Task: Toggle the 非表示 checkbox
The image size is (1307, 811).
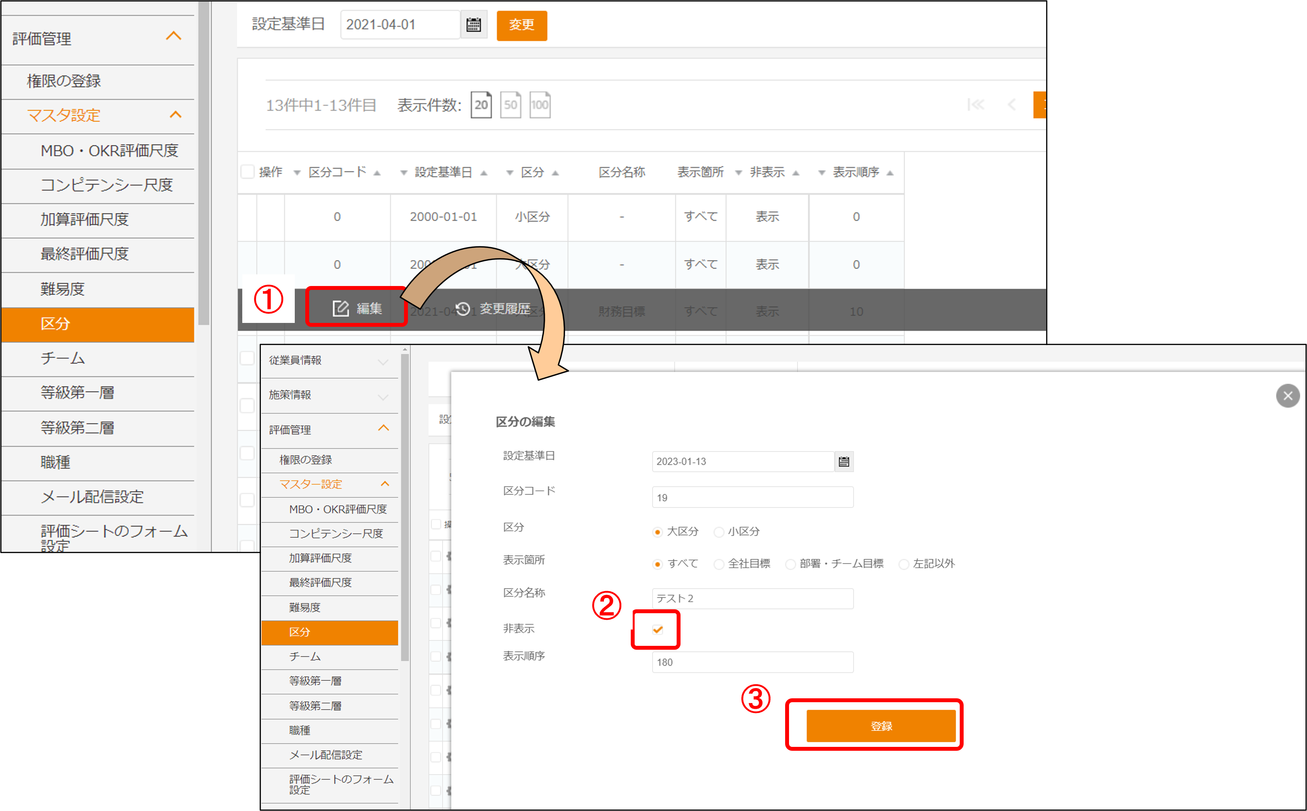Action: tap(658, 629)
